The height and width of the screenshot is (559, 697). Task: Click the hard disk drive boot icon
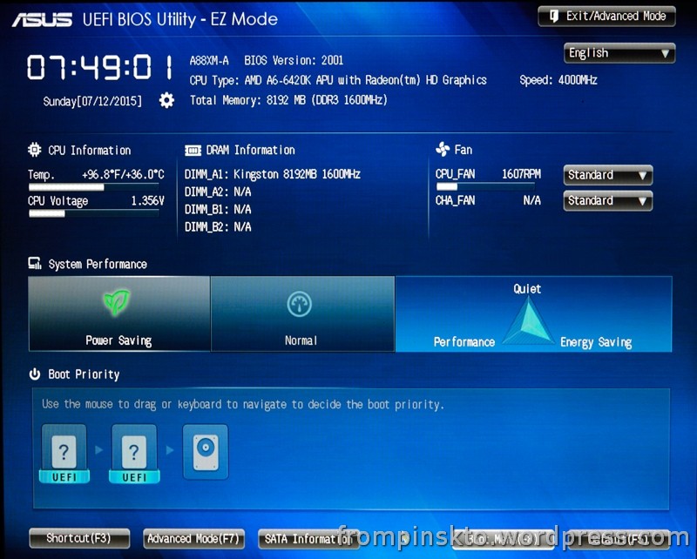pyautogui.click(x=204, y=450)
